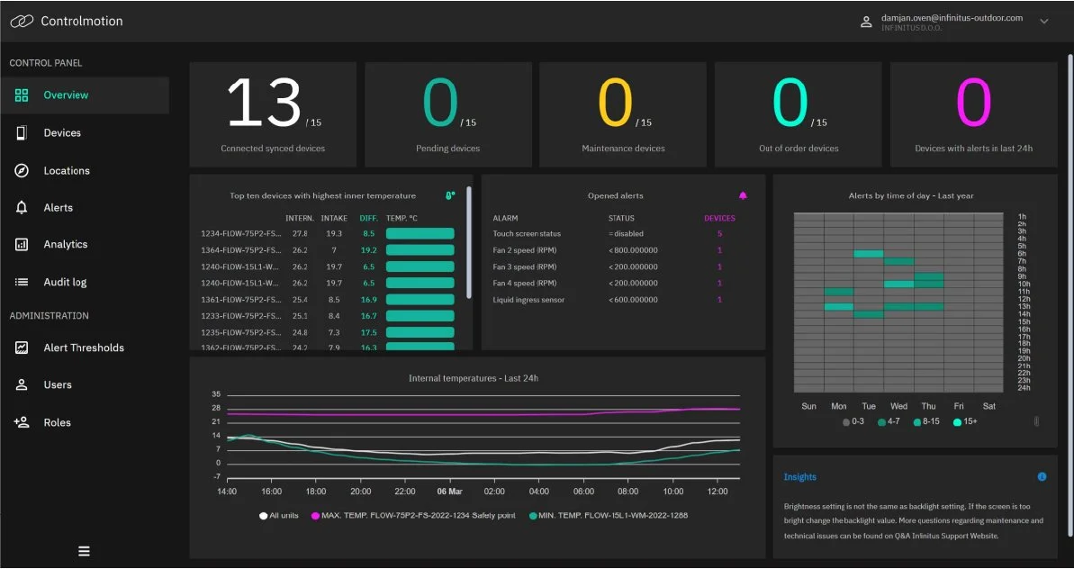Click the Alerts bell icon in sidebar

(x=22, y=207)
